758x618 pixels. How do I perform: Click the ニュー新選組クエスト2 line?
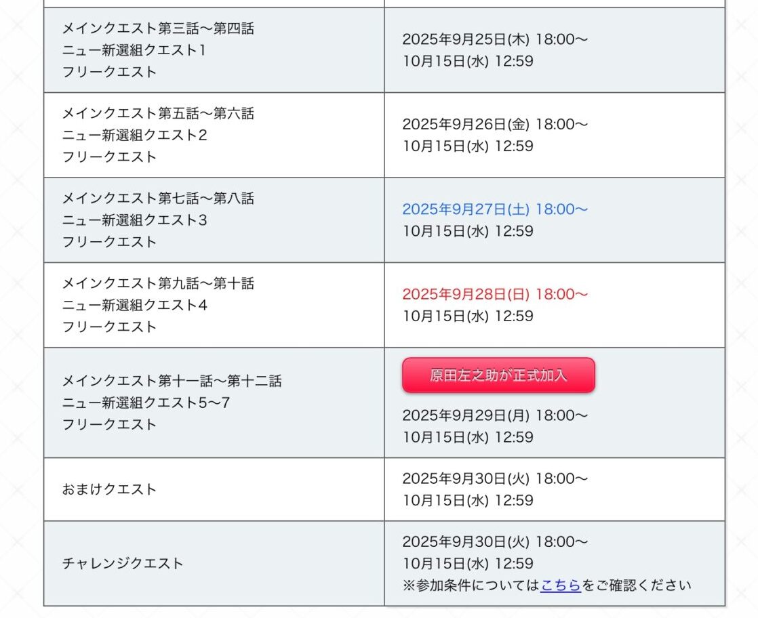pyautogui.click(x=135, y=136)
